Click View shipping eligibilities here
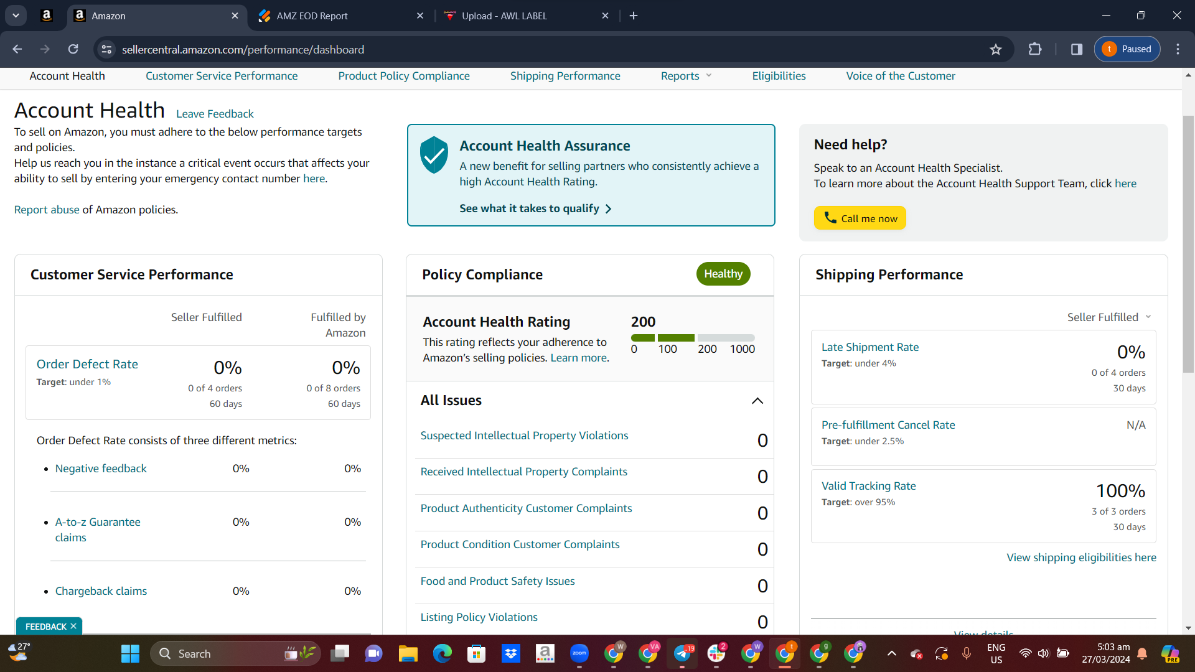 click(x=1081, y=558)
